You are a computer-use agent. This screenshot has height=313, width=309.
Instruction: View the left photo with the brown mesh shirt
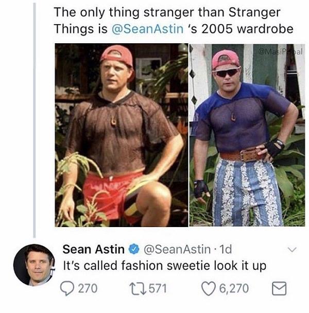[x=121, y=135]
